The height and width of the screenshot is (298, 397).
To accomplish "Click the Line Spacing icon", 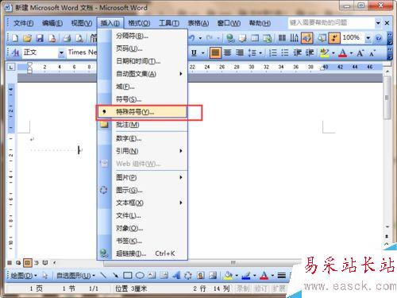I will (x=252, y=52).
